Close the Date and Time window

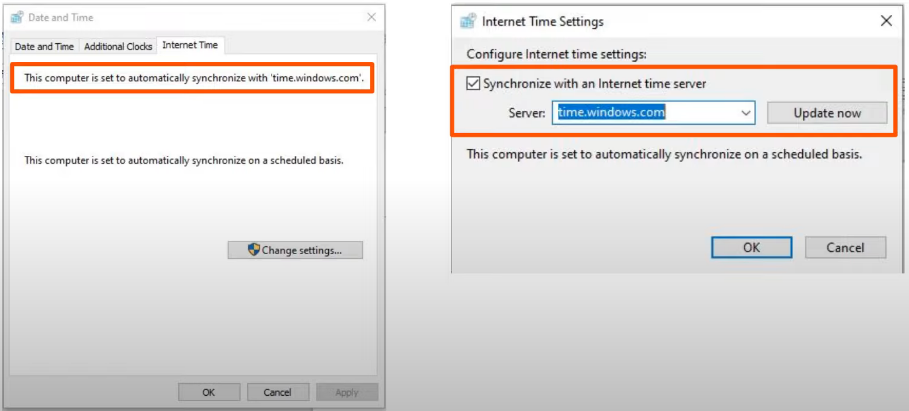point(371,17)
